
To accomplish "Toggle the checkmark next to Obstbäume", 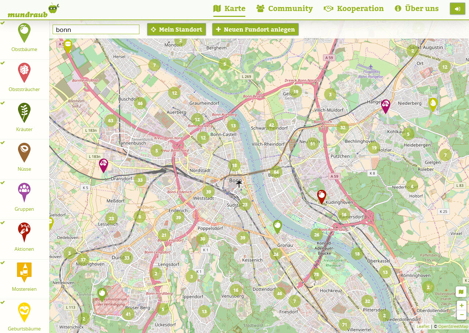I will (3, 23).
